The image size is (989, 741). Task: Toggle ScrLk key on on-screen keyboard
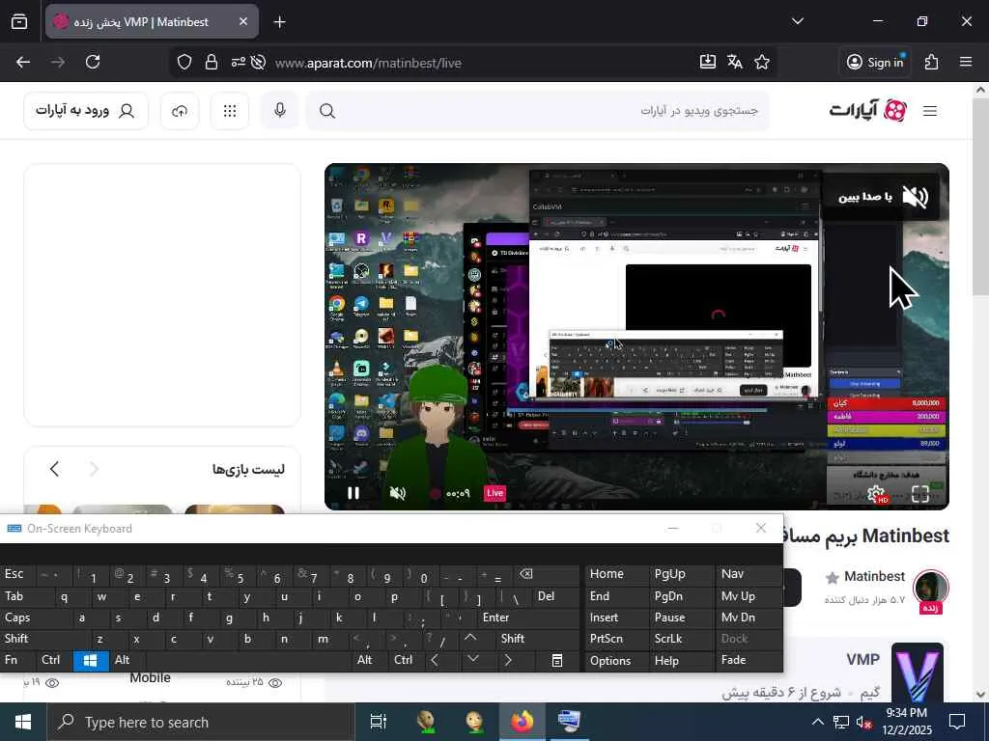tap(680, 639)
